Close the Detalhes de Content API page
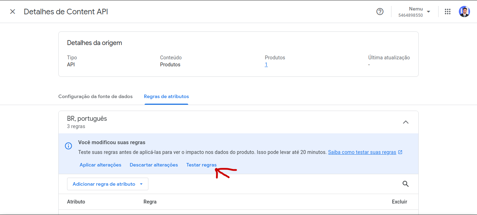Viewport: 477px width, 215px height. [x=13, y=12]
